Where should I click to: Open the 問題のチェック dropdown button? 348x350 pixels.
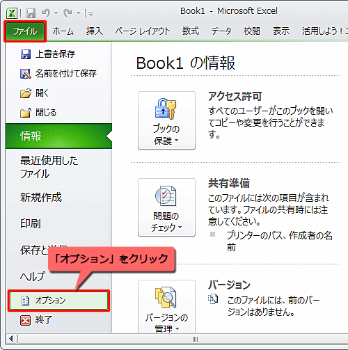pyautogui.click(x=166, y=207)
